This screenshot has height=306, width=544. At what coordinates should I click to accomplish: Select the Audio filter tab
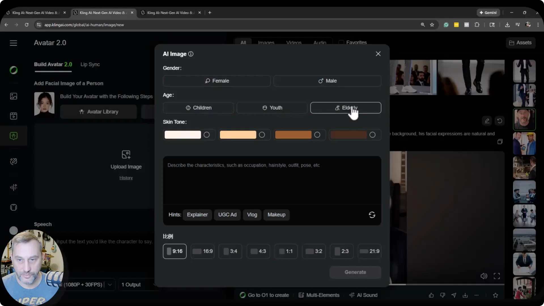(x=320, y=42)
